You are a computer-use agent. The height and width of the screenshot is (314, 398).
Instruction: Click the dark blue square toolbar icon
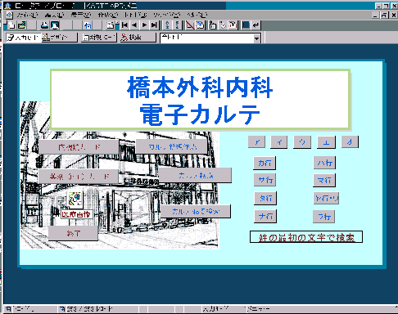pos(246,25)
